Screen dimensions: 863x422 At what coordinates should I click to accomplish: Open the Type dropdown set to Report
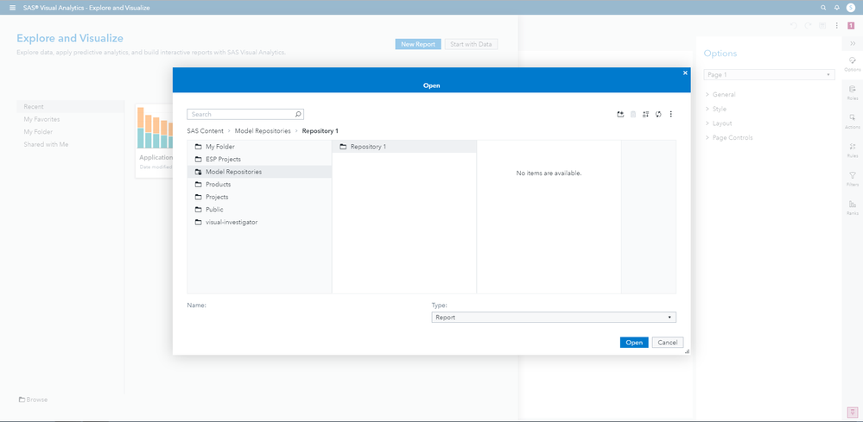[x=554, y=318]
